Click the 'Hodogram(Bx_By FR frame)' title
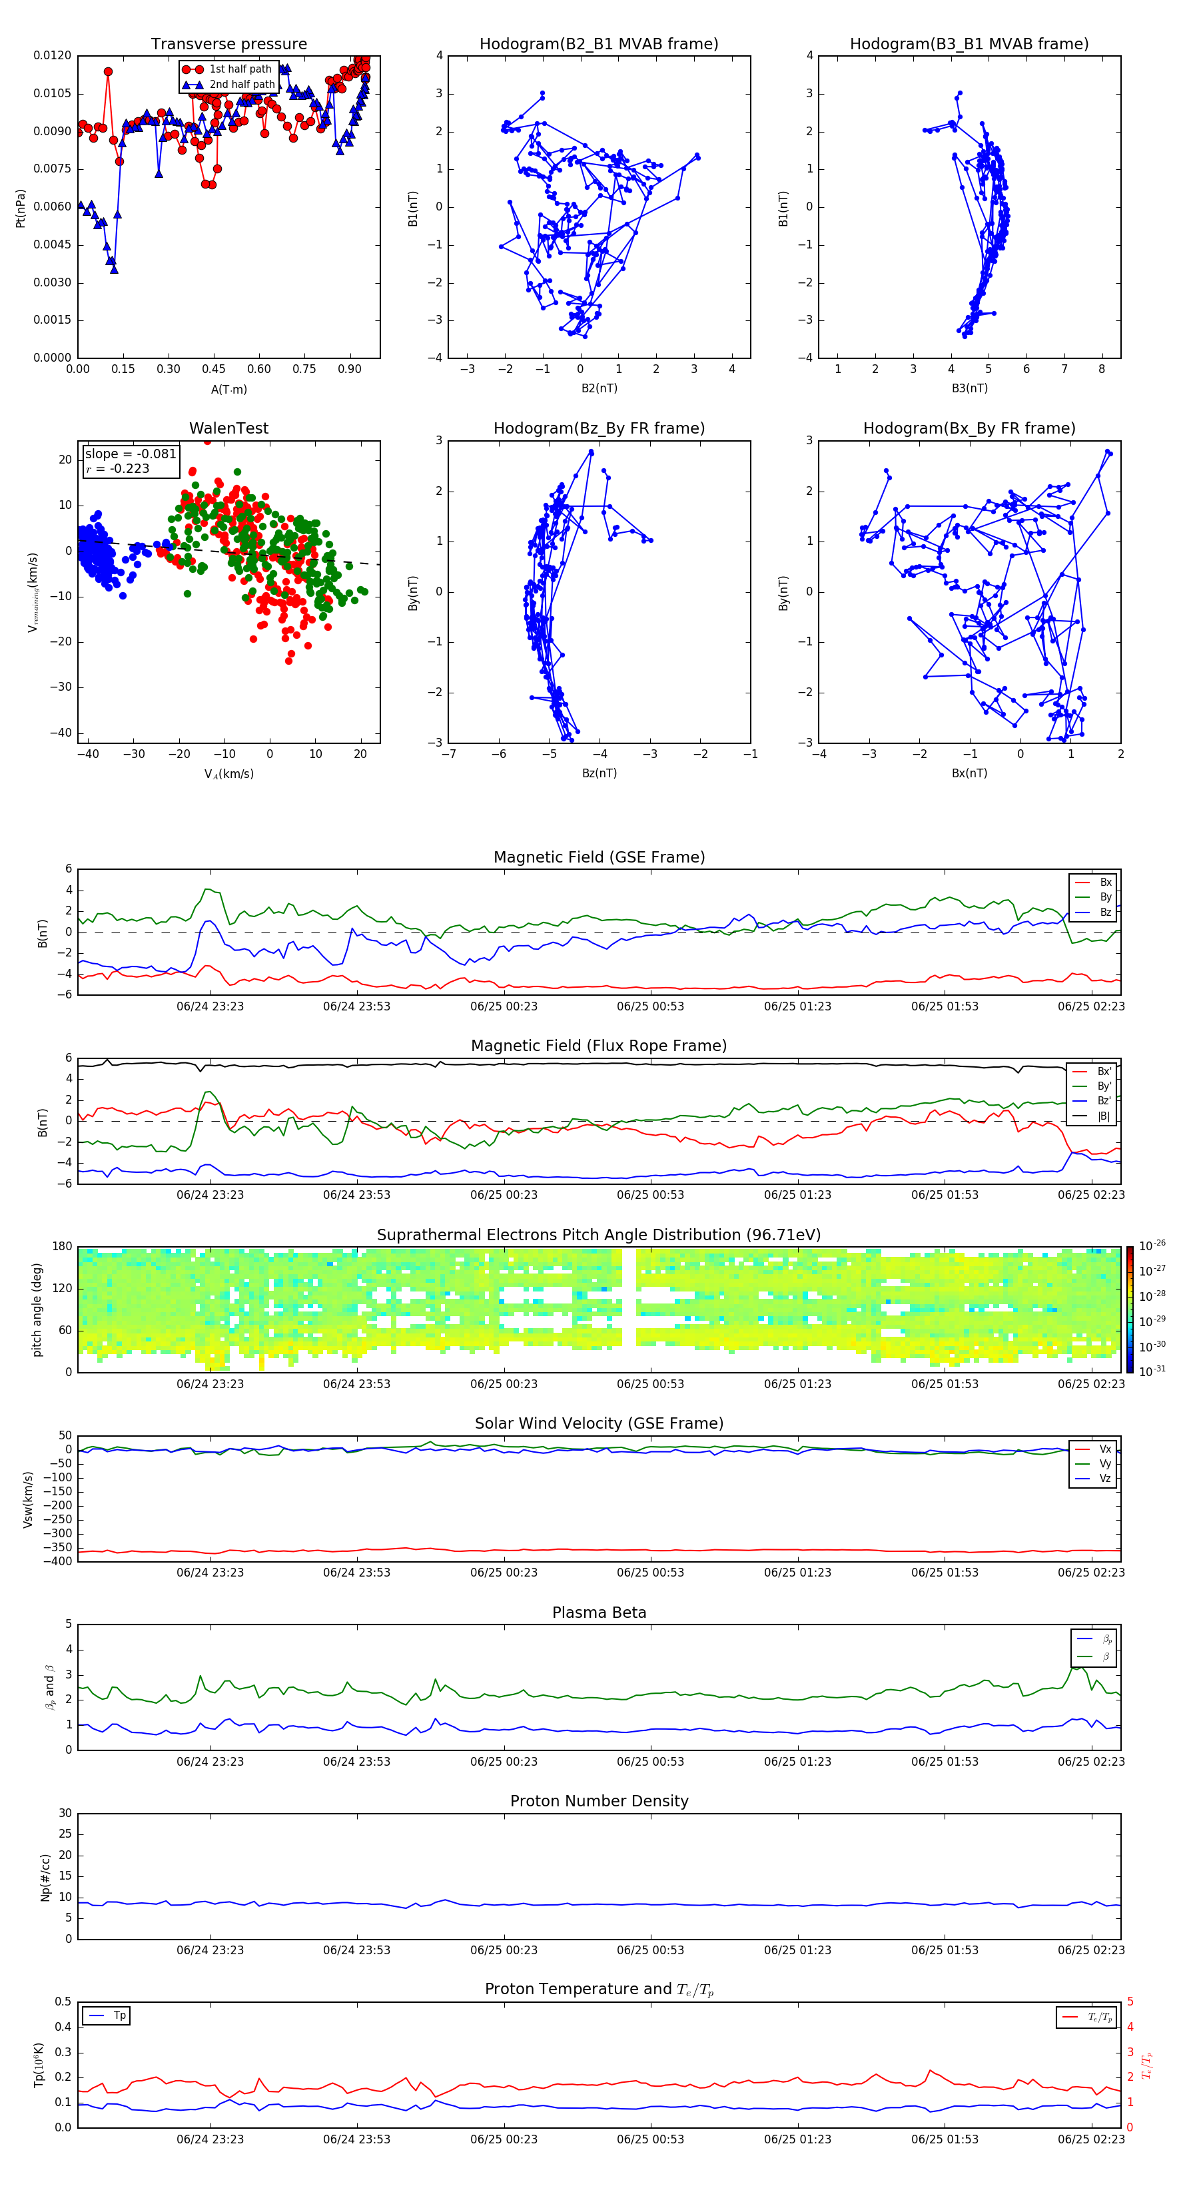The width and height of the screenshot is (1199, 2198). (969, 428)
